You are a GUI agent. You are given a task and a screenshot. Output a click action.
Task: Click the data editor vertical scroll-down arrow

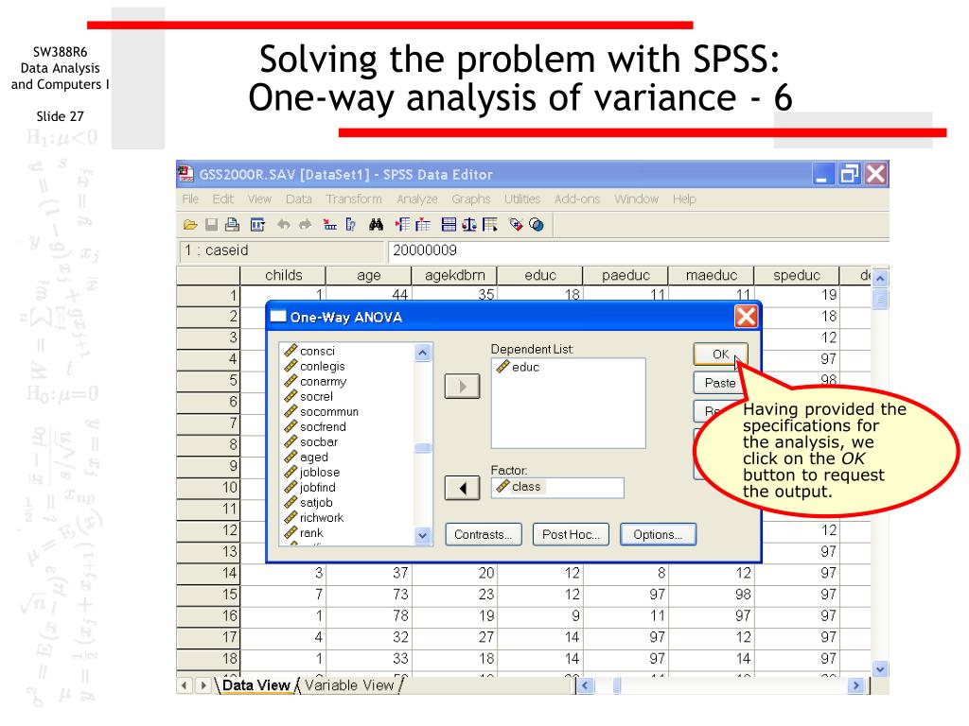[x=880, y=668]
